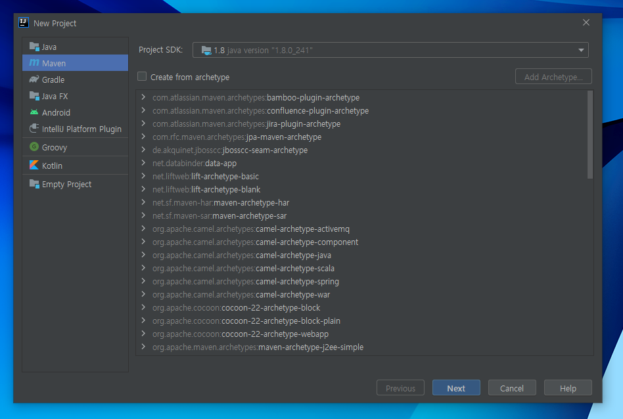Select Groovy project type
Image resolution: width=623 pixels, height=419 pixels.
point(75,147)
